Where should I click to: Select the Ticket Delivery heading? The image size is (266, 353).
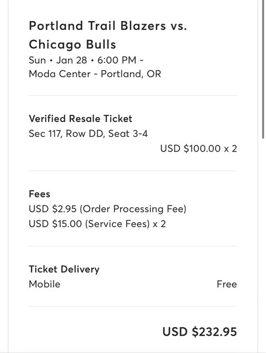coord(64,269)
